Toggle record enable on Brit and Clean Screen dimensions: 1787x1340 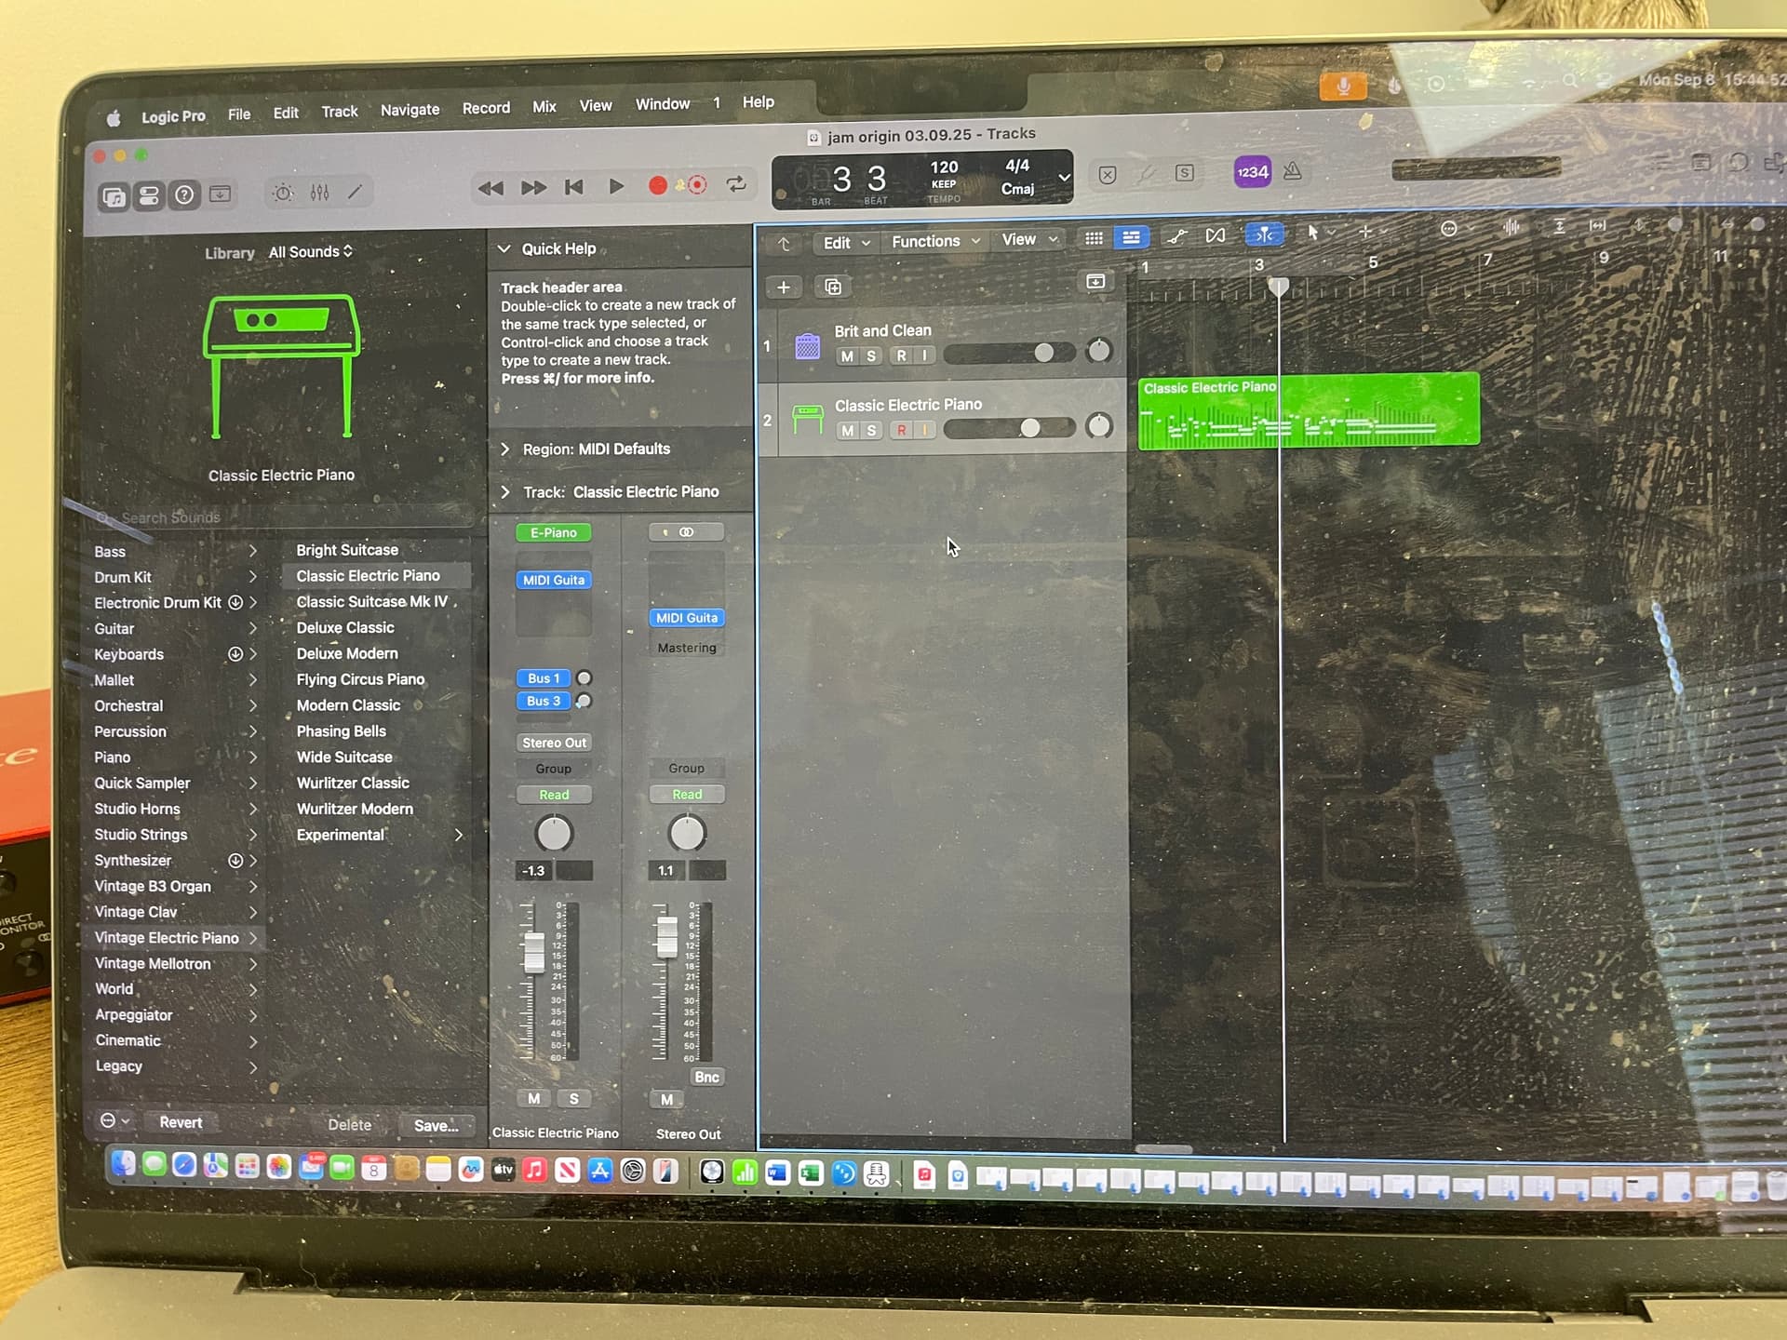[x=901, y=355]
